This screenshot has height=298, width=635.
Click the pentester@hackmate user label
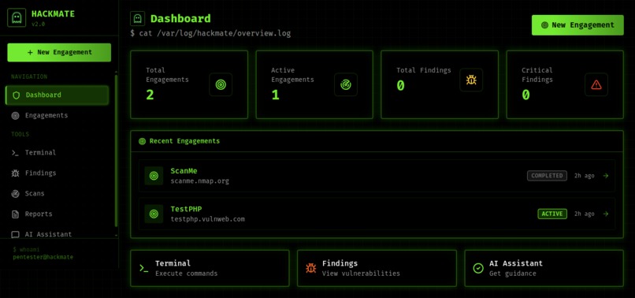click(x=43, y=257)
